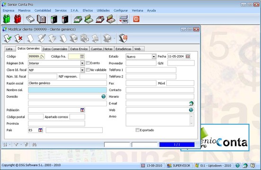Open the globe map icon in Domicilio field
The image size is (261, 170).
(104, 96)
